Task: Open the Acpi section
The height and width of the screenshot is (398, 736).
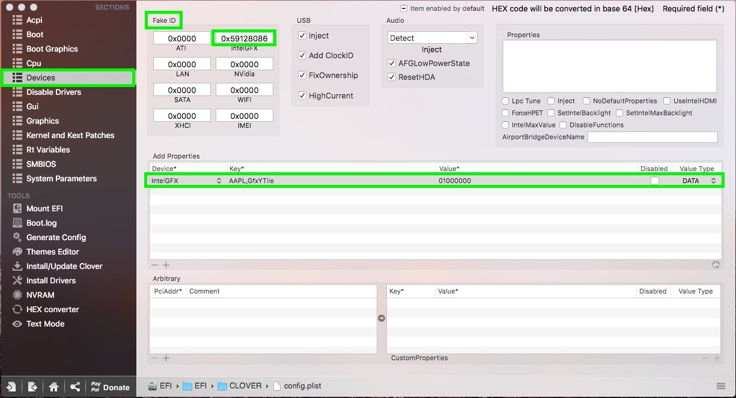Action: click(x=34, y=20)
